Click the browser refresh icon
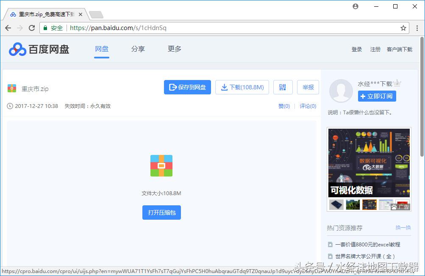 click(31, 28)
